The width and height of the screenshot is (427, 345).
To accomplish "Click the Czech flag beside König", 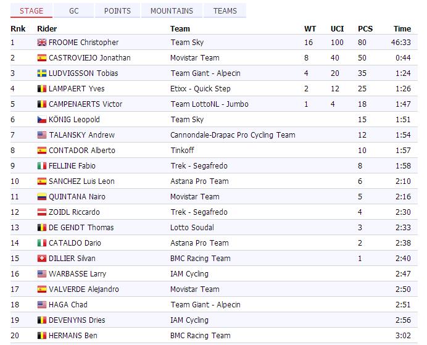I will [42, 120].
